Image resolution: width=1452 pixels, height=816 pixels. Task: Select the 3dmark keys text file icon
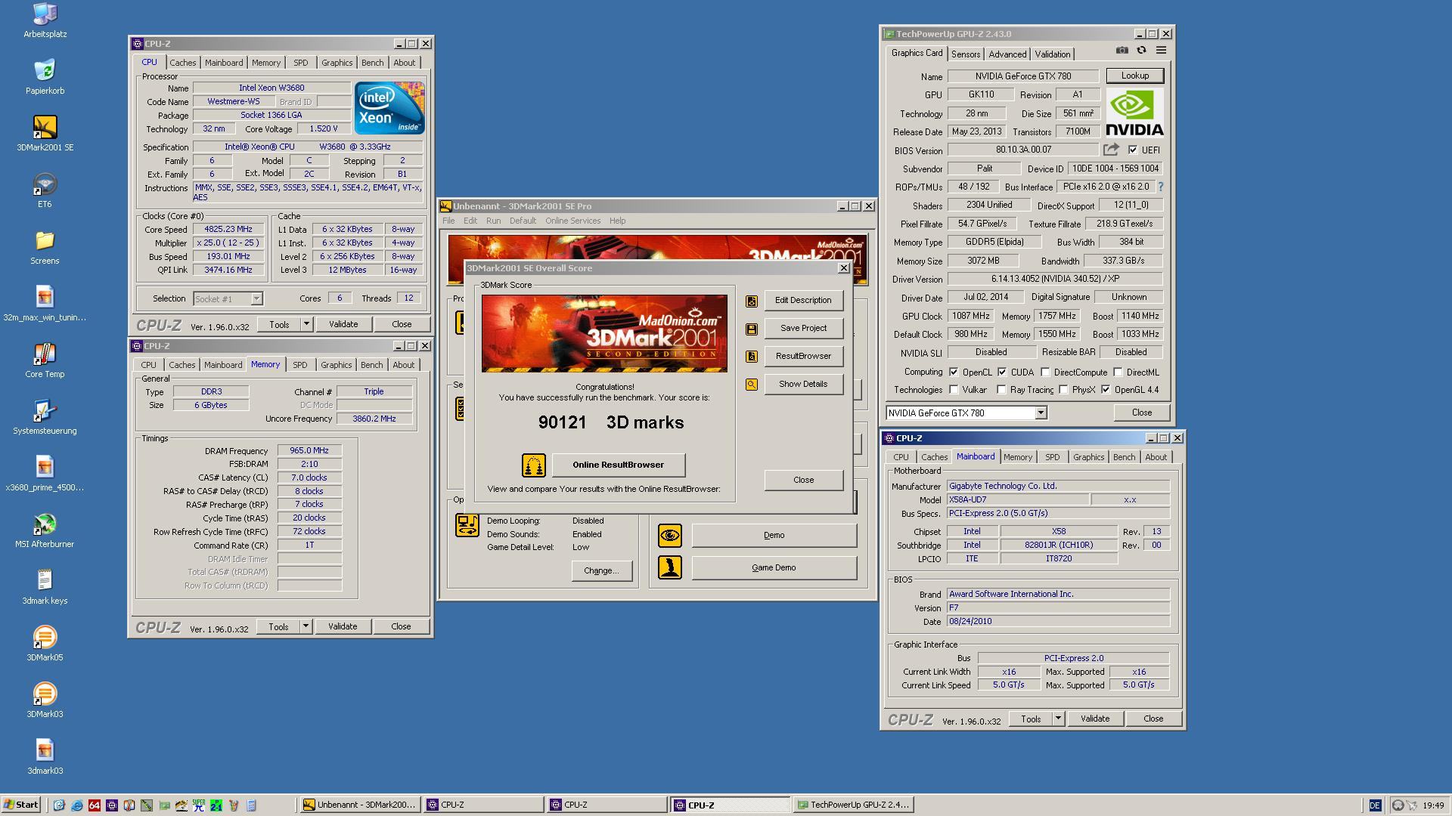(x=45, y=586)
